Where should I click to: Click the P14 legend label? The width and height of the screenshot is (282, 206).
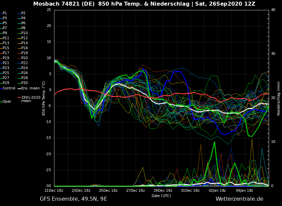[25, 43]
